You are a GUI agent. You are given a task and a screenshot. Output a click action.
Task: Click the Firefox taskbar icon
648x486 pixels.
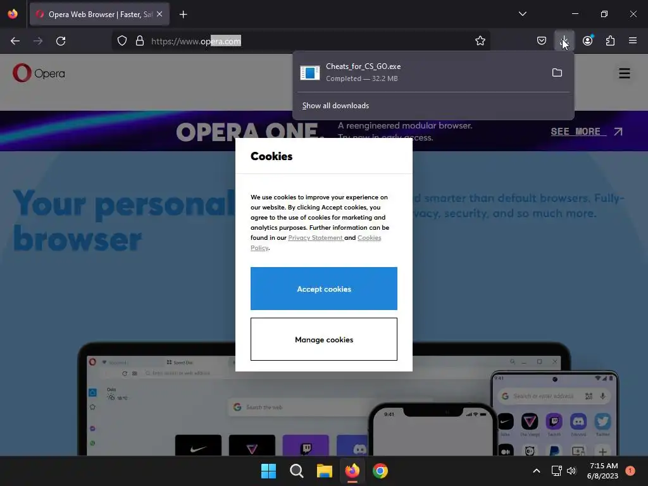352,471
